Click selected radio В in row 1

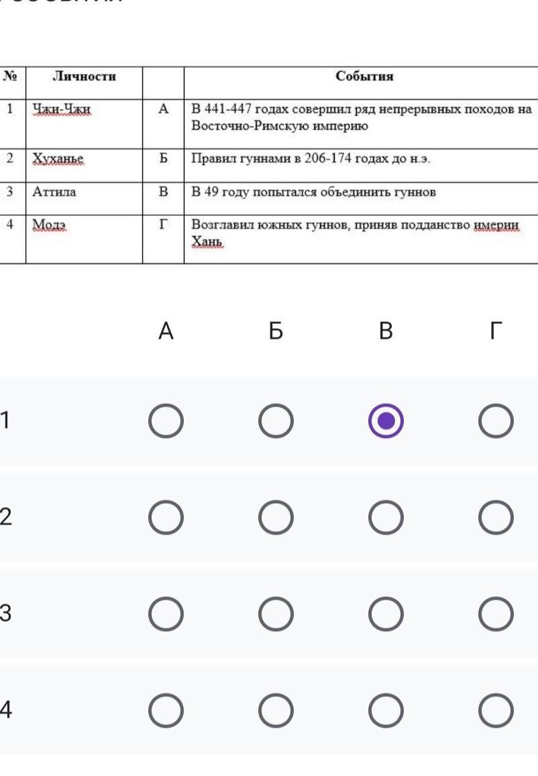pos(386,421)
